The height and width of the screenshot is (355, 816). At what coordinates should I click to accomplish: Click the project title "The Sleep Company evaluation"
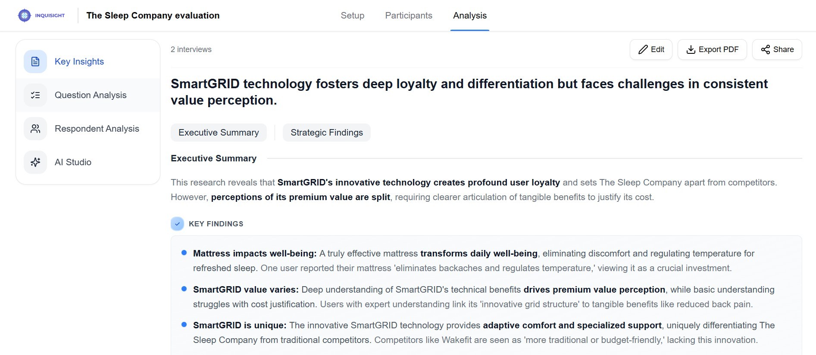(153, 15)
